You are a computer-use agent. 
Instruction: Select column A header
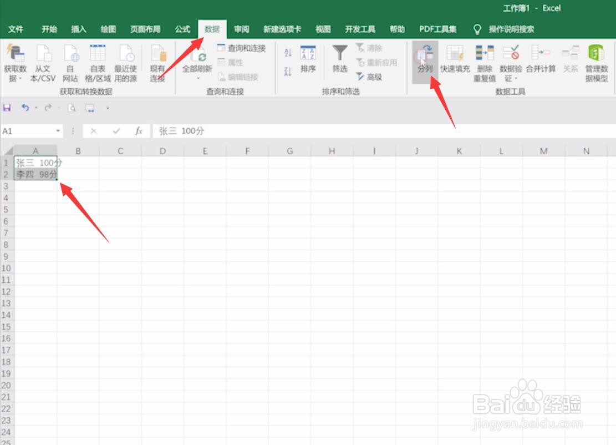tap(35, 151)
